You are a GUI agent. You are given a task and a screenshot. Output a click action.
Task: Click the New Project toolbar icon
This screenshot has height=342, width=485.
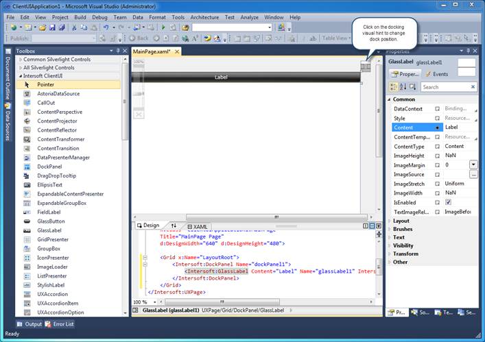coord(14,27)
